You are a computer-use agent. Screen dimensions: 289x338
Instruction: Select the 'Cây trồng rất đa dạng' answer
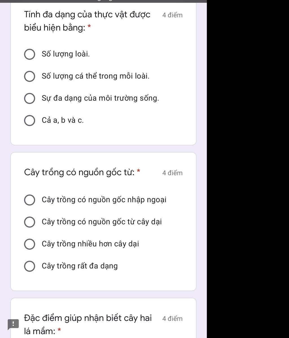(30, 266)
